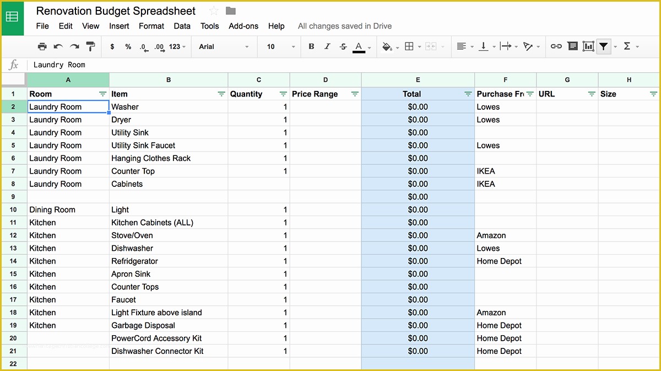Open the Total column filter
The height and width of the screenshot is (371, 661).
point(468,94)
